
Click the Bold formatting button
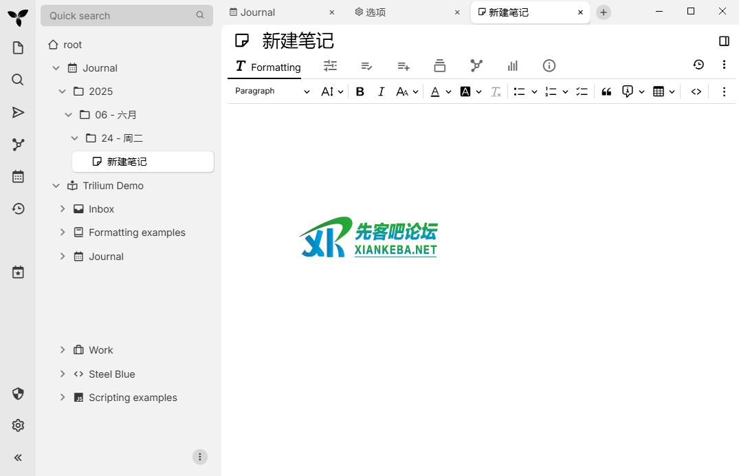(360, 91)
